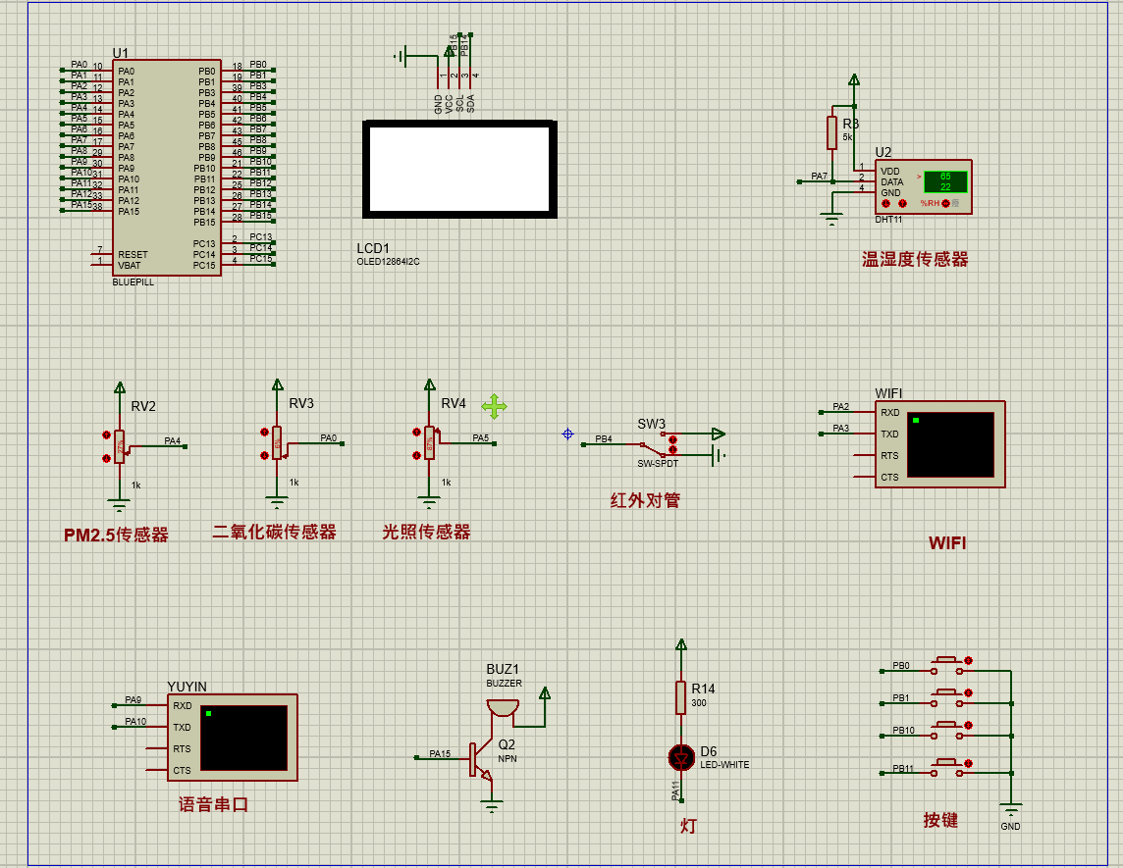Select resistor R14 (300)

coord(681,697)
